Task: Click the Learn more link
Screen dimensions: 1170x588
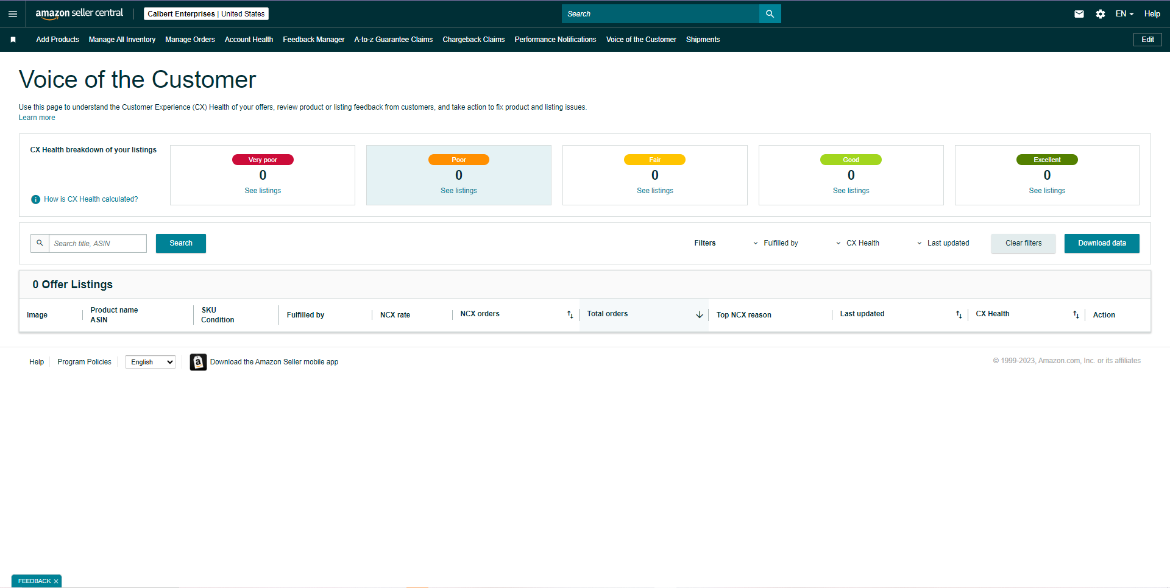Action: coord(37,118)
